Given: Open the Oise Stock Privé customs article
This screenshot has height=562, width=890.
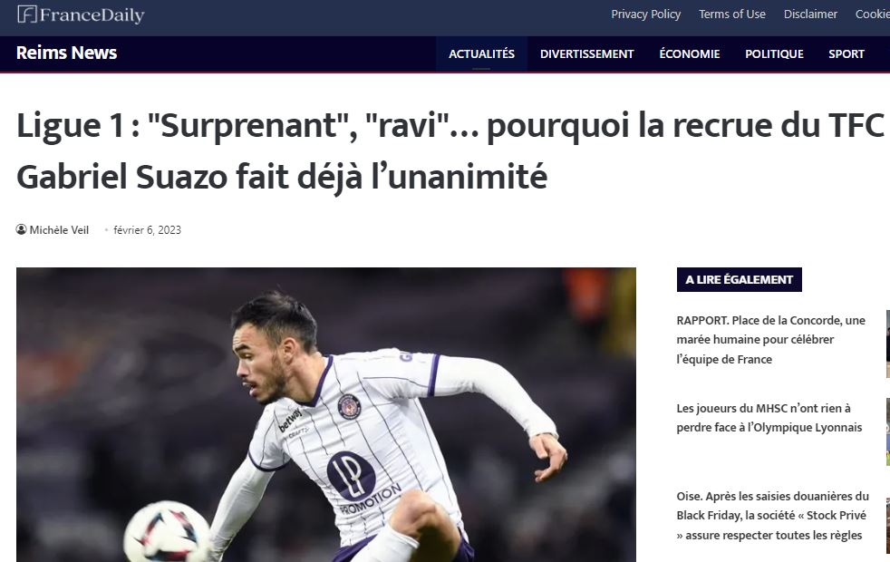Looking at the screenshot, I should click(772, 516).
